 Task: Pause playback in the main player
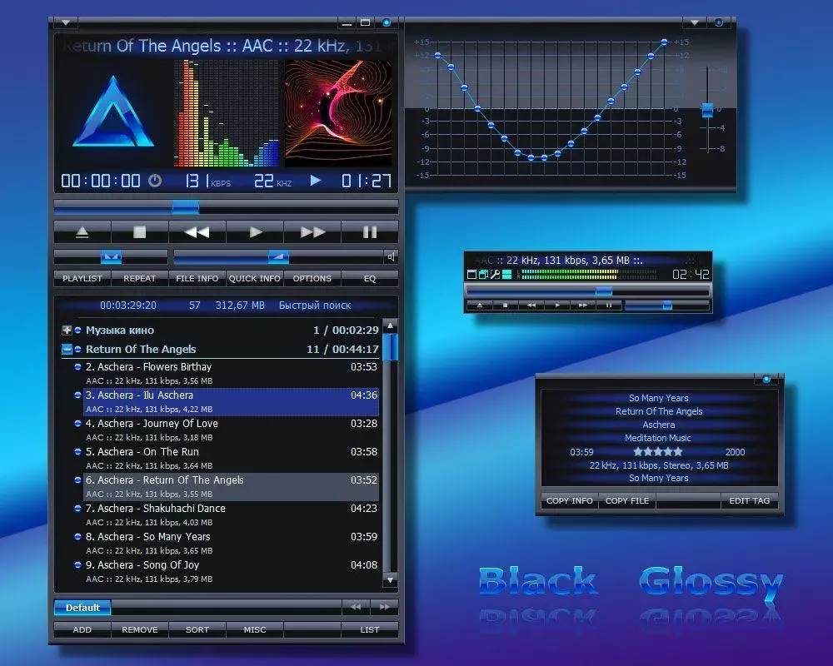(x=370, y=232)
